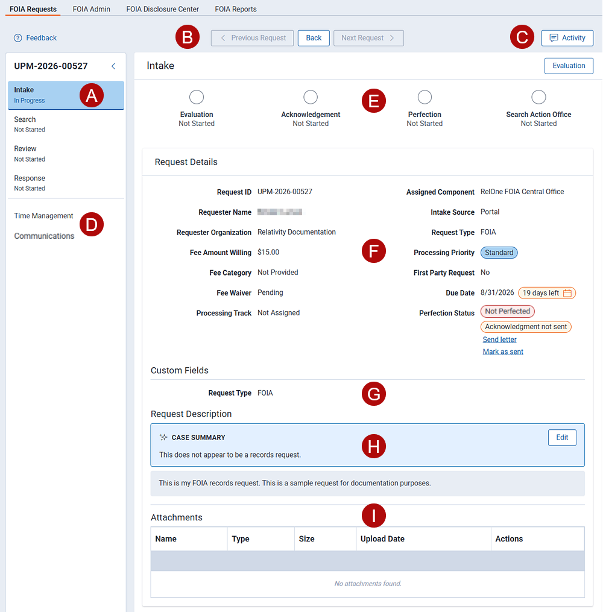The height and width of the screenshot is (612, 603).
Task: Open the due date calendar icon
Action: point(567,293)
